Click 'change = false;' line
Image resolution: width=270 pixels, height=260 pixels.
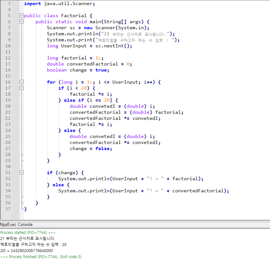91,149
